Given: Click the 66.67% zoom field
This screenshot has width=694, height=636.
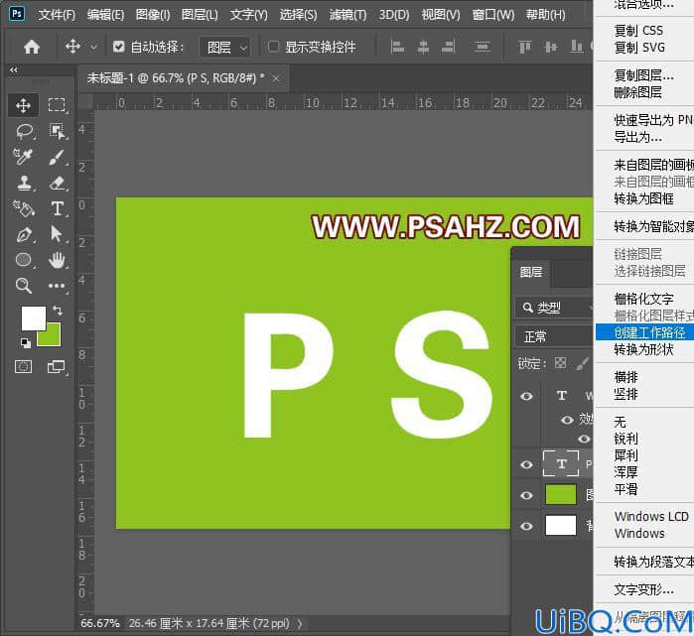Looking at the screenshot, I should (100, 623).
